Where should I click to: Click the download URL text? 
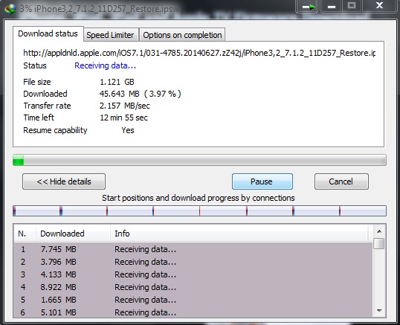[x=199, y=53]
